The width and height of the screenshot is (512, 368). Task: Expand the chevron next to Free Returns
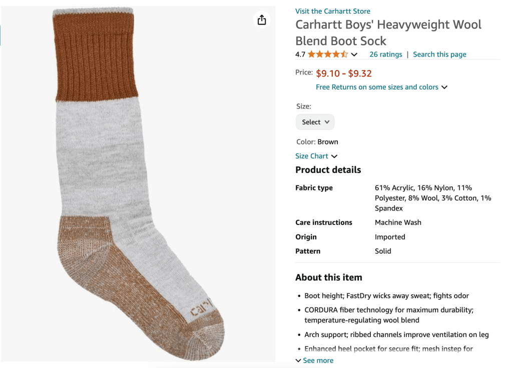[444, 87]
